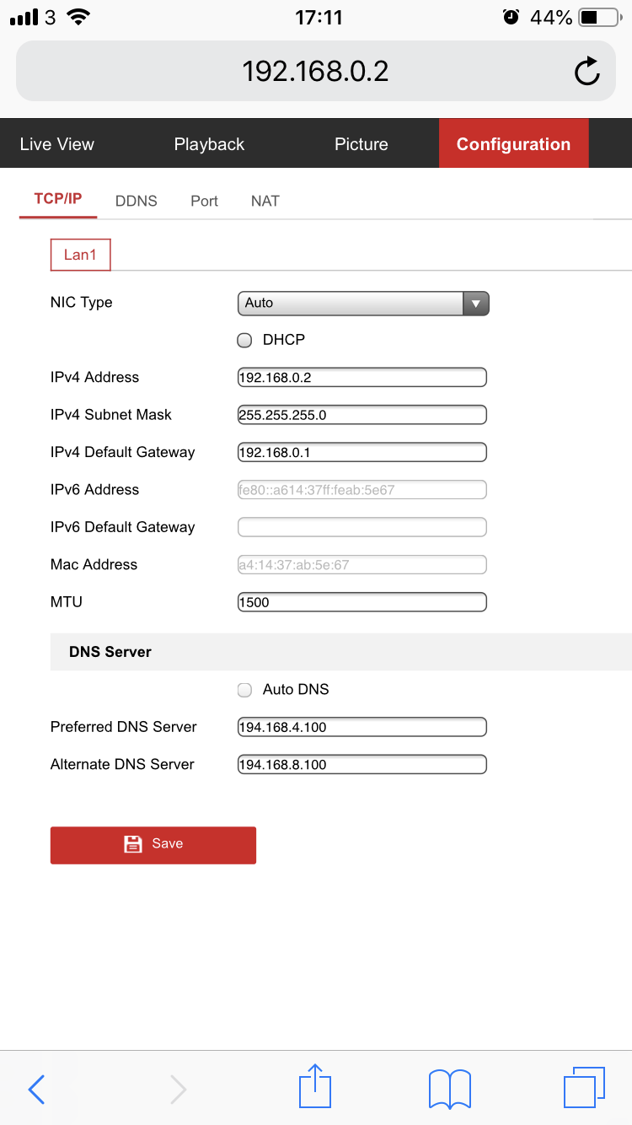Viewport: 632px width, 1125px height.
Task: Tap the Safari reload page icon
Action: [586, 72]
